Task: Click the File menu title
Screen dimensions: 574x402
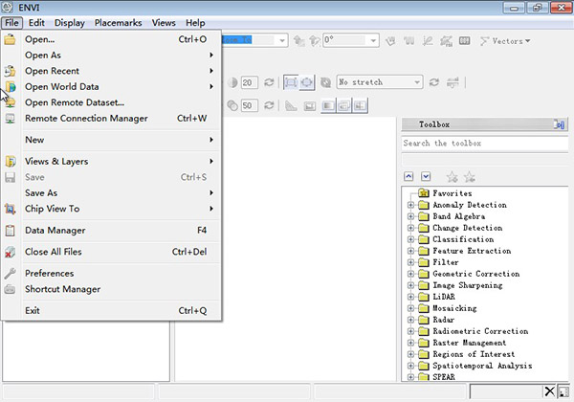Action: pyautogui.click(x=11, y=23)
